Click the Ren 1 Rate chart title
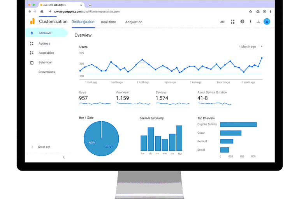The width and height of the screenshot is (299, 199). pos(86,118)
